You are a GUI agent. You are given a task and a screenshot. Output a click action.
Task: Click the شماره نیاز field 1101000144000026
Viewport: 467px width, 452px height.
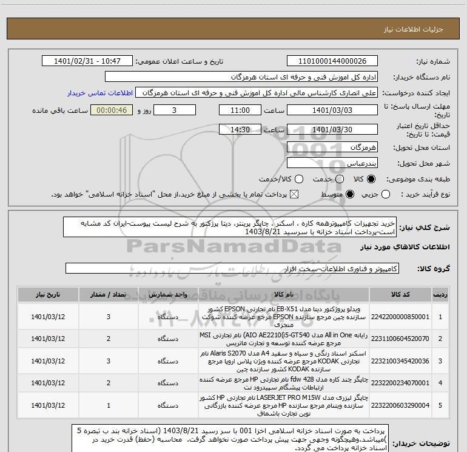[332, 61]
